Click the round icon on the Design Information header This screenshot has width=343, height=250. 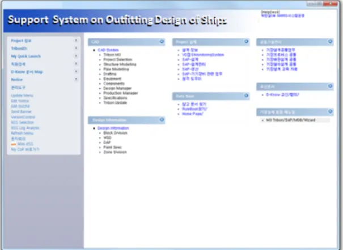pos(162,119)
